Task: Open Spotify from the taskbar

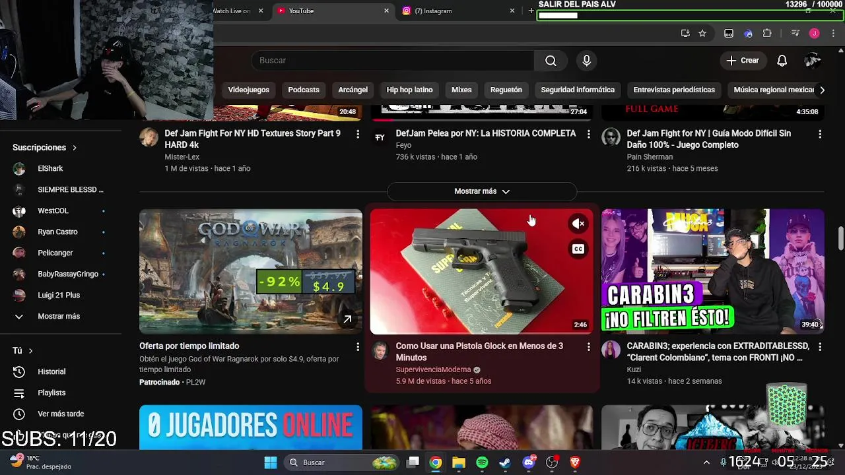Action: [482, 462]
